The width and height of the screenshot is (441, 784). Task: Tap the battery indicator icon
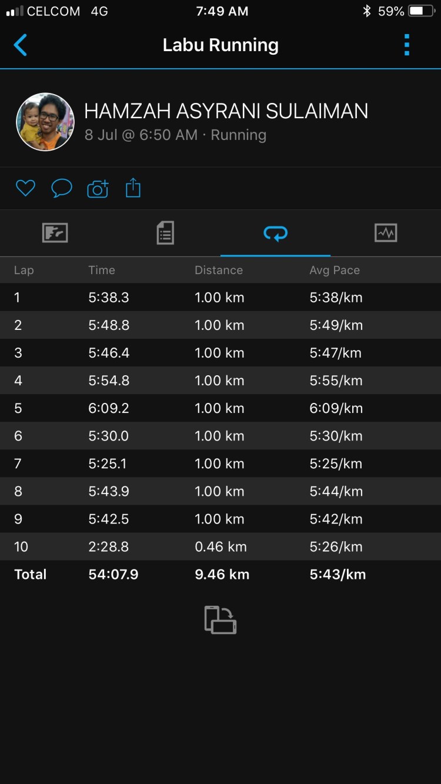[422, 11]
